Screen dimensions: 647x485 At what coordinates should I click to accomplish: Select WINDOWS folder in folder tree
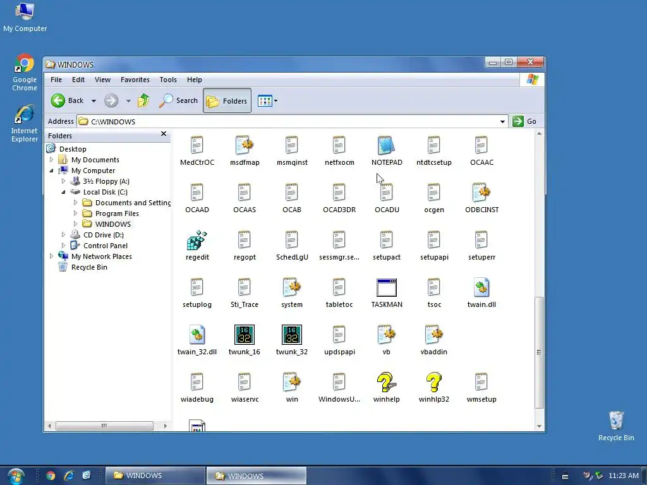point(112,224)
